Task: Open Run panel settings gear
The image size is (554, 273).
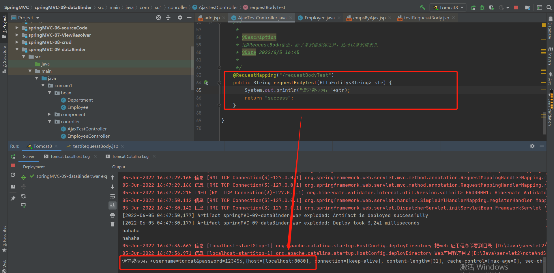Action: point(532,146)
